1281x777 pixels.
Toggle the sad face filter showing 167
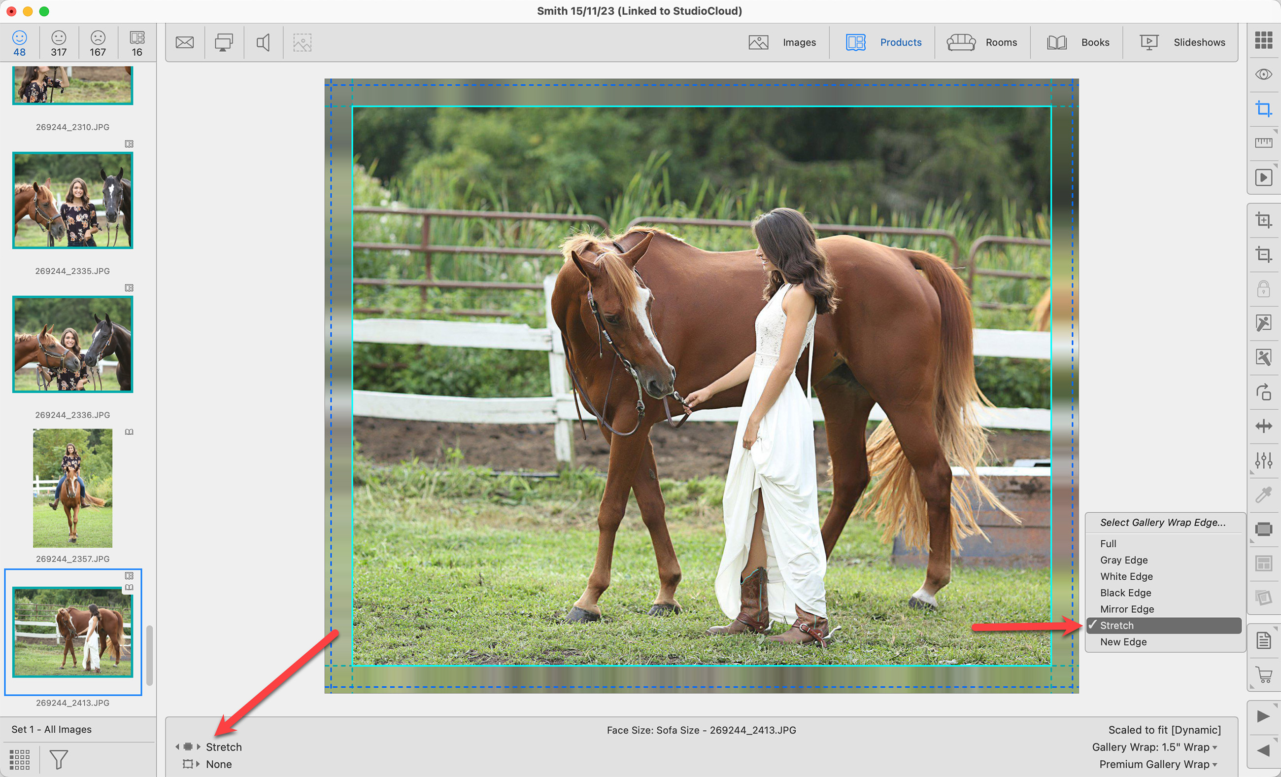tap(98, 43)
